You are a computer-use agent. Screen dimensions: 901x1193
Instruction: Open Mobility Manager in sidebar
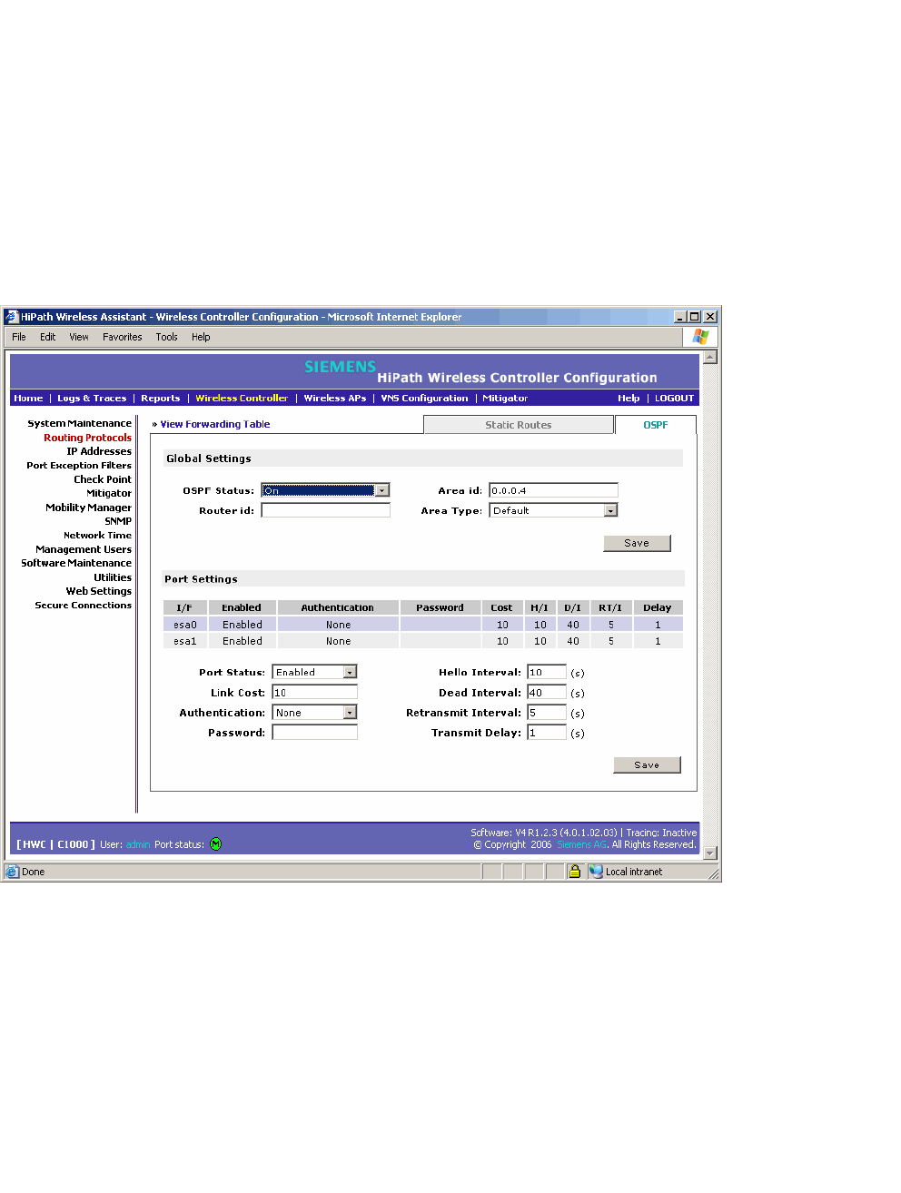(88, 508)
